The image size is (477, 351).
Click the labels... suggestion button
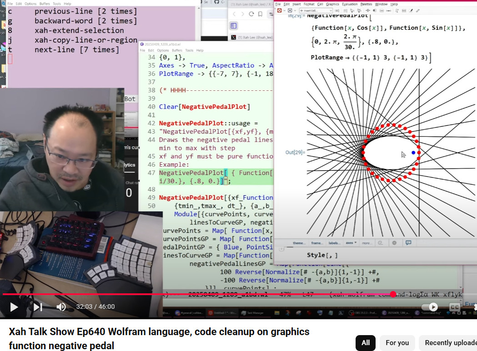click(x=334, y=243)
